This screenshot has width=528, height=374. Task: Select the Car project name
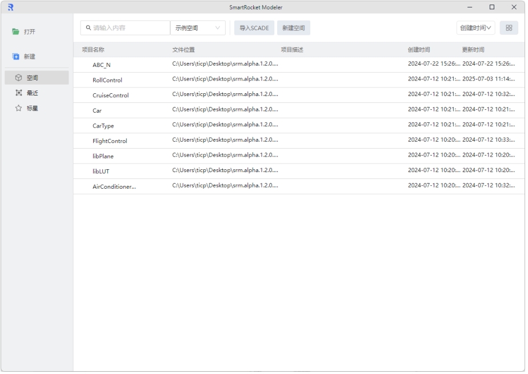click(97, 111)
